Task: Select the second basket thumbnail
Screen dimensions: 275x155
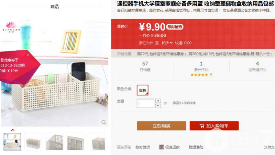Action: (33, 142)
